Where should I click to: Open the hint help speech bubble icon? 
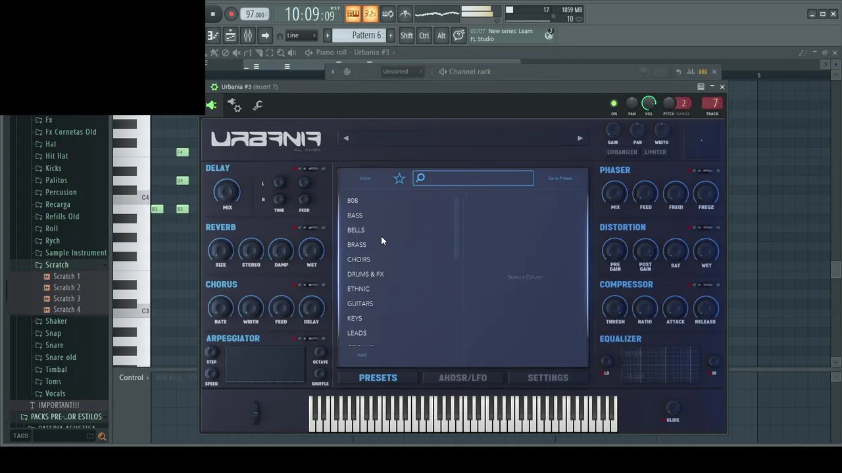point(458,35)
